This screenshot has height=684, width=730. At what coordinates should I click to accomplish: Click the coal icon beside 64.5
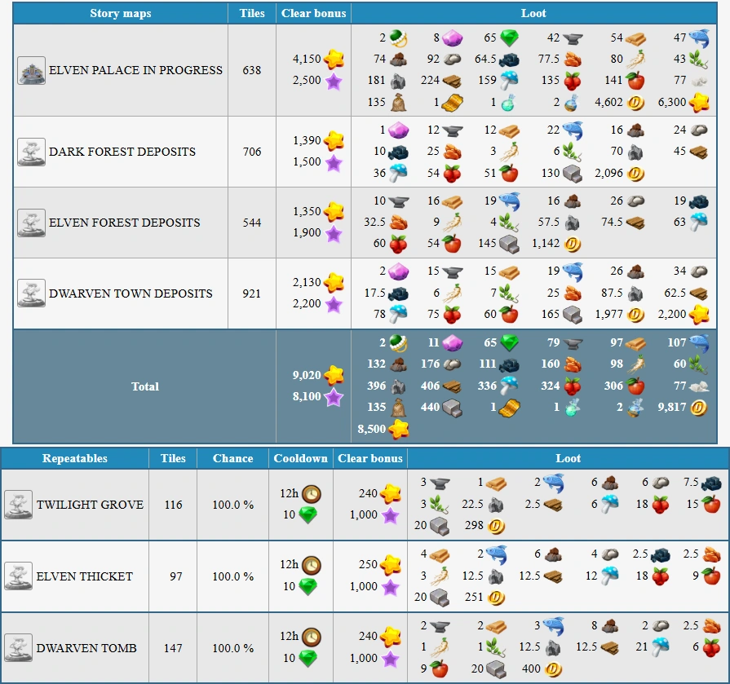[x=509, y=60]
